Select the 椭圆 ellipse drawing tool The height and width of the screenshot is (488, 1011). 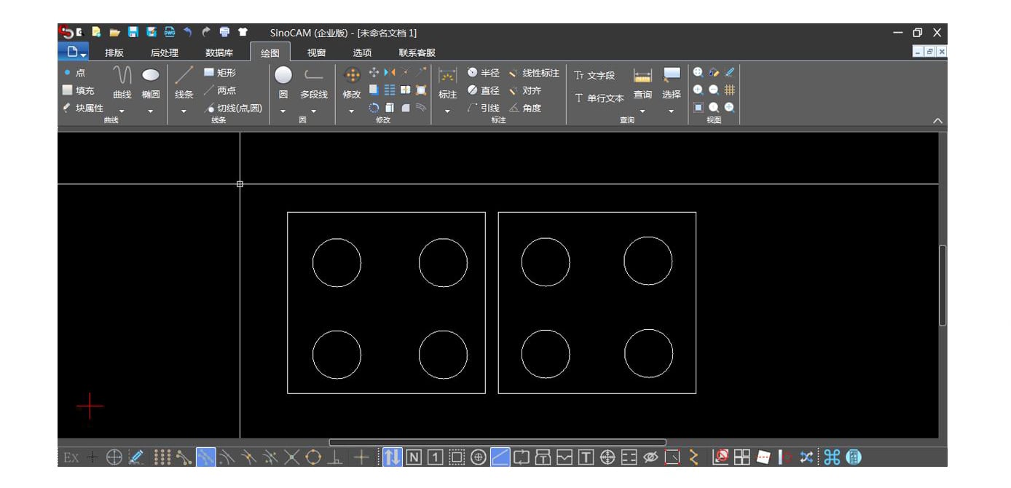(x=151, y=84)
